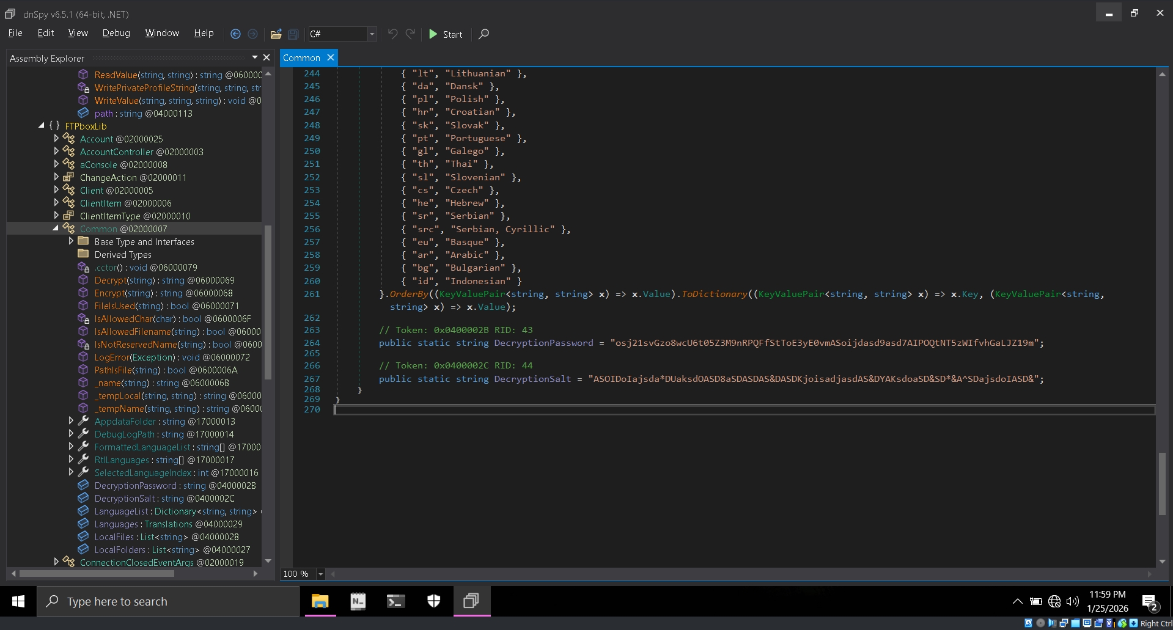This screenshot has width=1173, height=630.
Task: Expand the AccountController class node
Action: [x=56, y=152]
